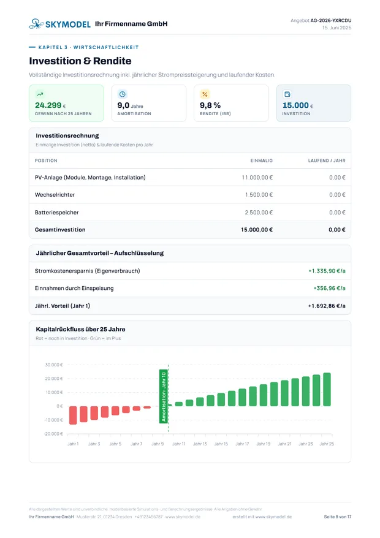Click the -20.000 € axis label
This screenshot has width=380, height=538.
53,434
